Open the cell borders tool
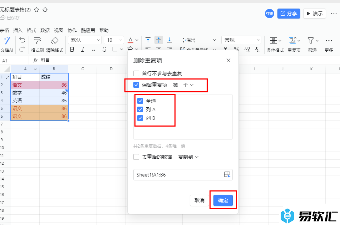 click(x=115, y=49)
